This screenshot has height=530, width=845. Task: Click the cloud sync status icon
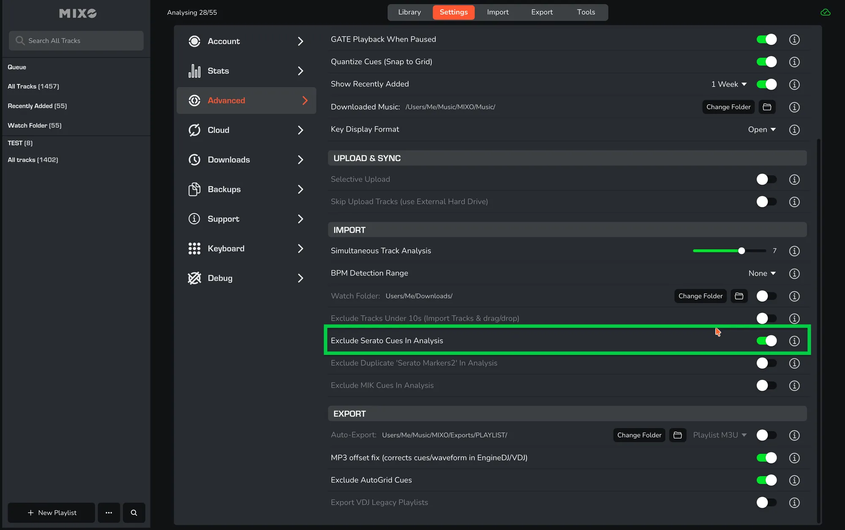825,12
